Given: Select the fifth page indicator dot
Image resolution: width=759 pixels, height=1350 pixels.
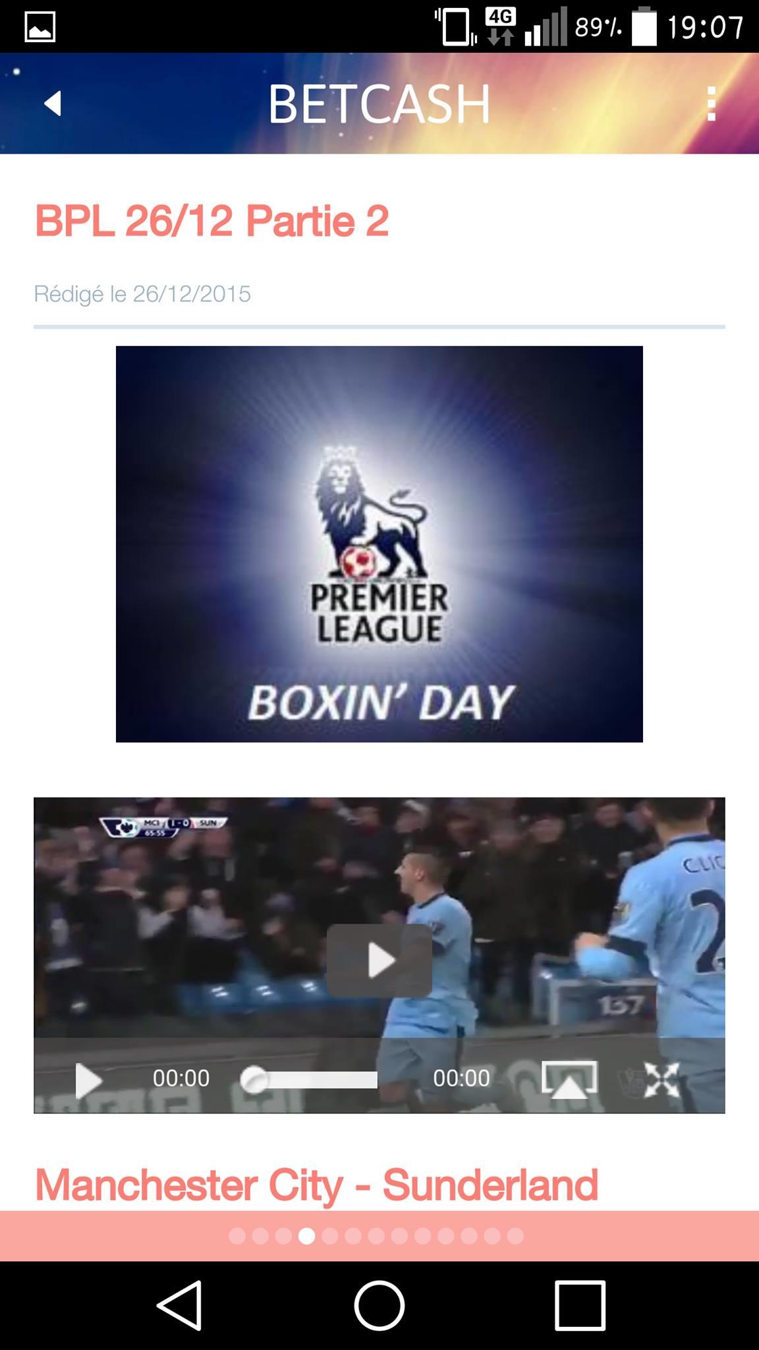Looking at the screenshot, I should (x=329, y=1236).
